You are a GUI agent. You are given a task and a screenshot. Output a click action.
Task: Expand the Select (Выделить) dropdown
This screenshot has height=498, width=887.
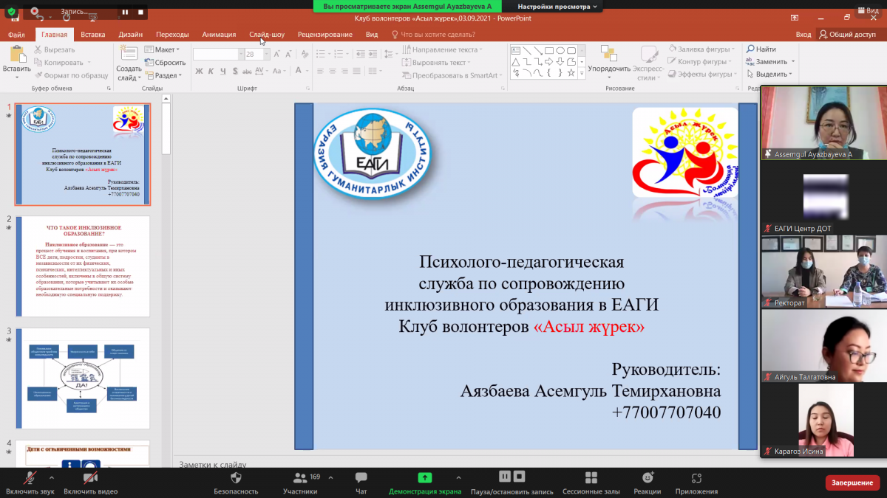click(769, 75)
